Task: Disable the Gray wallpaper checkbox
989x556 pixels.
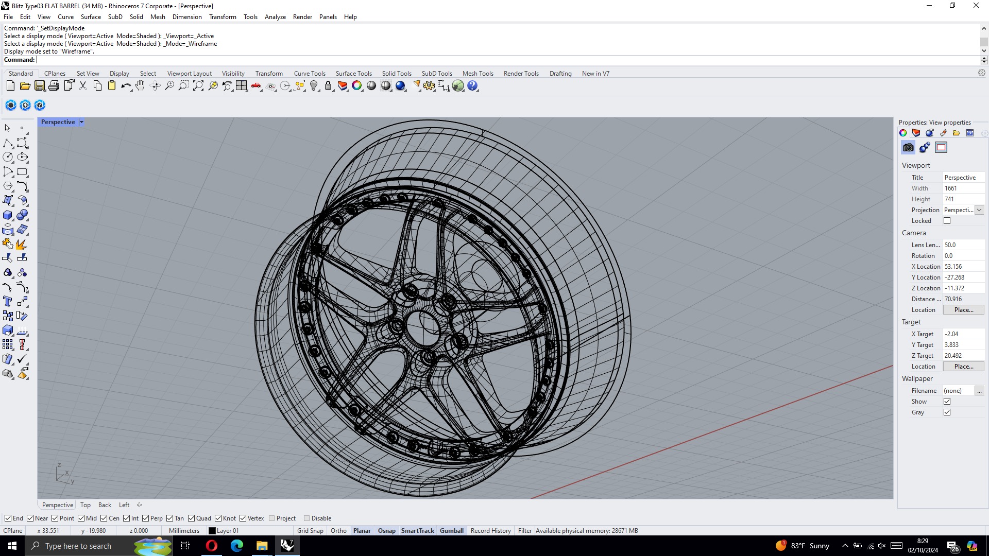Action: [x=947, y=412]
